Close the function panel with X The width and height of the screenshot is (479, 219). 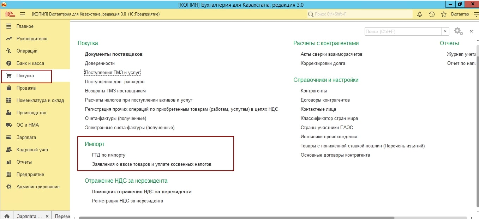(x=471, y=31)
